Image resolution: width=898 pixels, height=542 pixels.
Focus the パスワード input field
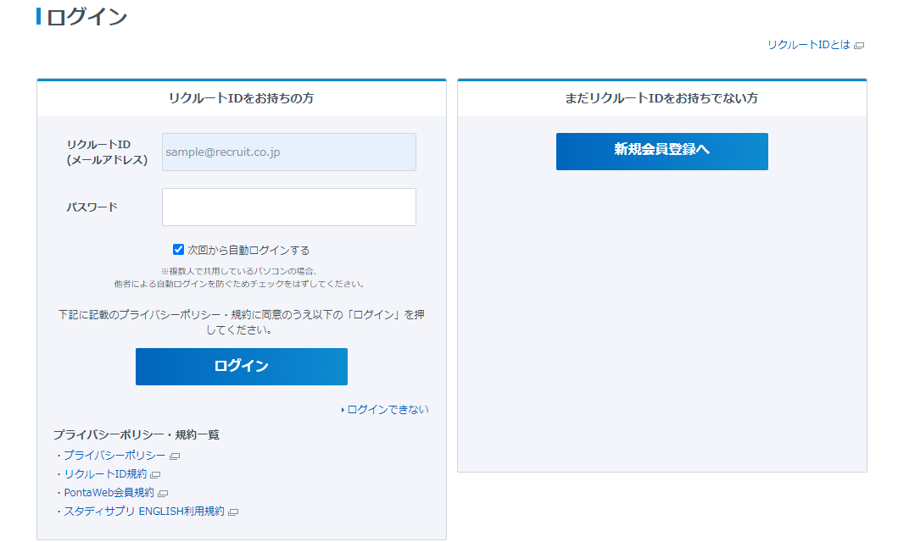(x=288, y=207)
